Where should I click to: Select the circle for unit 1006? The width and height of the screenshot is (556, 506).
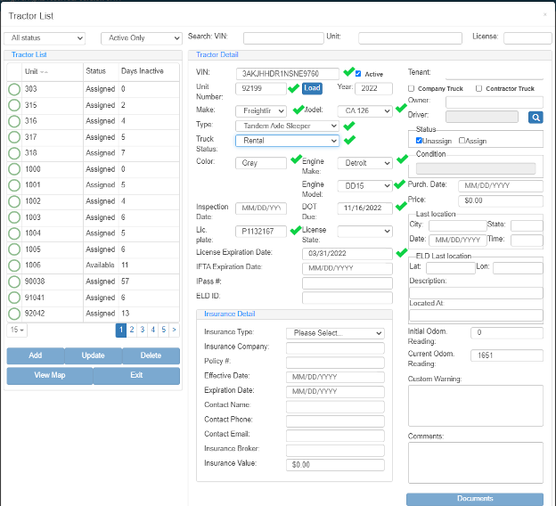coord(14,265)
